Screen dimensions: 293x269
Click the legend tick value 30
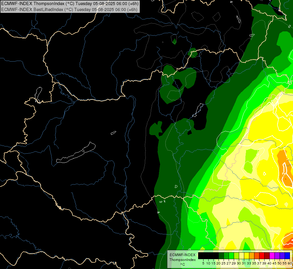[x=239, y=263]
